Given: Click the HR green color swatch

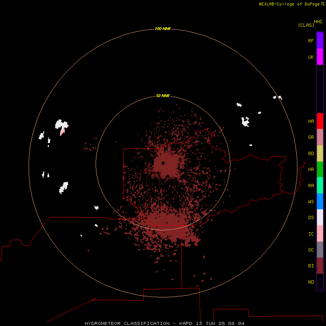Looking at the screenshot, I should coord(320,169).
